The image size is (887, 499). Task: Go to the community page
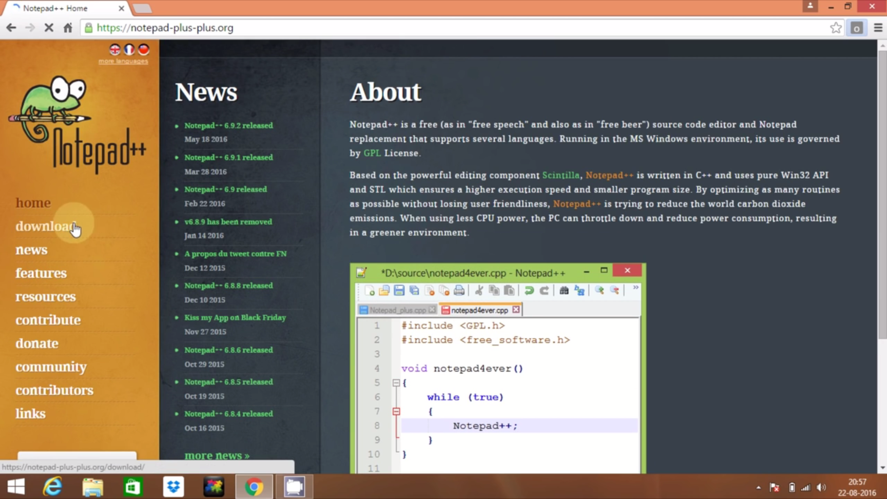pyautogui.click(x=51, y=366)
